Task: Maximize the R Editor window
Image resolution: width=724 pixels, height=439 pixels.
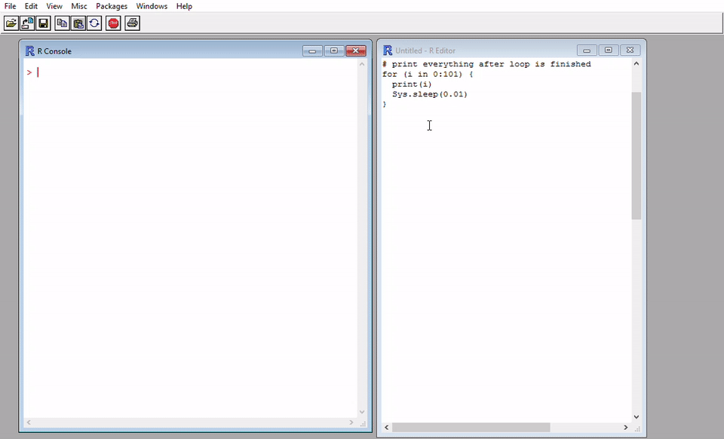Action: 608,50
